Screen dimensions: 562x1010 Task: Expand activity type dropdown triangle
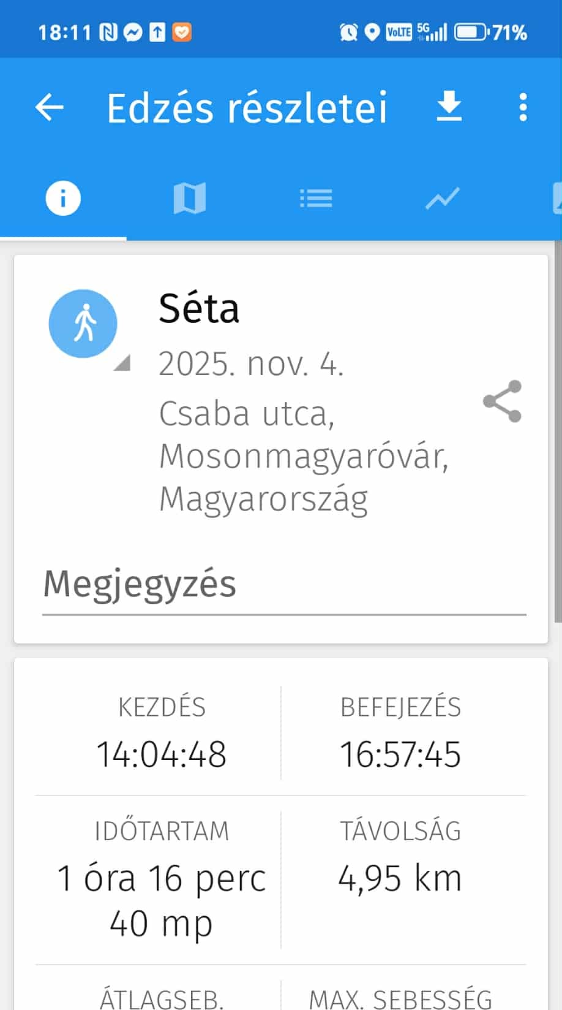pyautogui.click(x=122, y=363)
